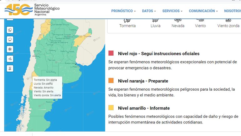Screen dimensions: 241x136
Task: Select the Z zonda button in map sidebar
Action: [x=10, y=68]
